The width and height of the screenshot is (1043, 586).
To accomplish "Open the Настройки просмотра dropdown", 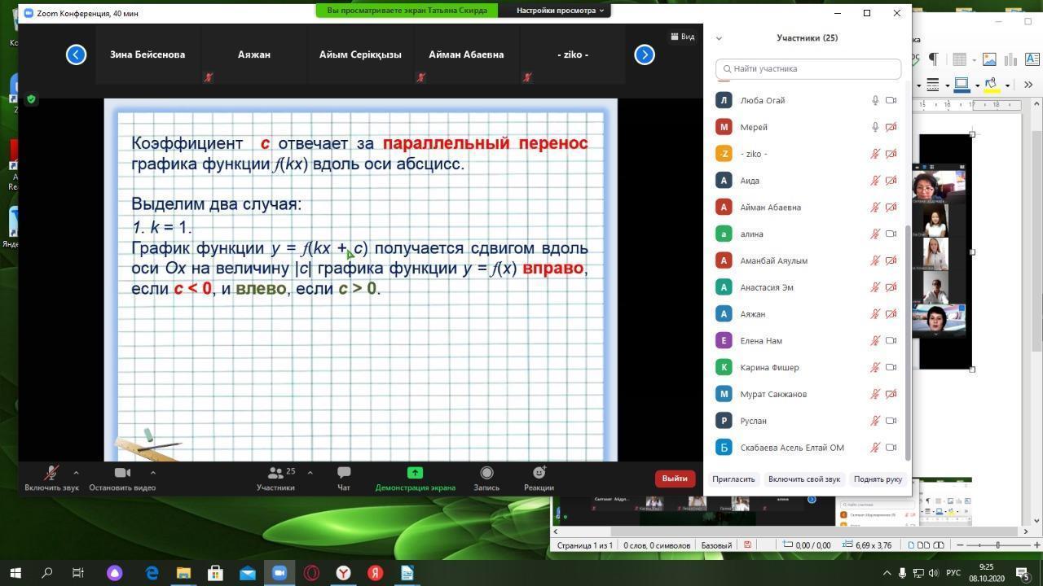I will coord(561,11).
